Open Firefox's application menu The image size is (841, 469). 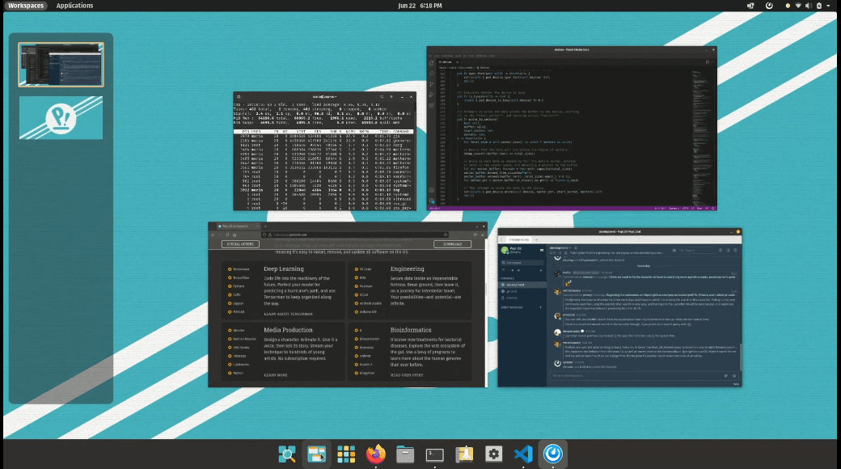[x=482, y=234]
